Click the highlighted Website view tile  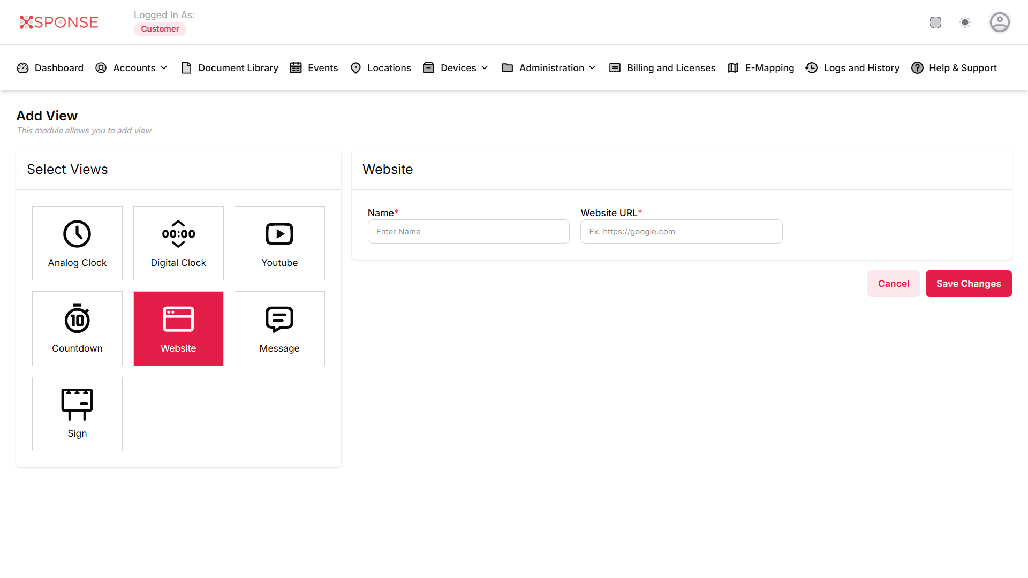pyautogui.click(x=178, y=329)
